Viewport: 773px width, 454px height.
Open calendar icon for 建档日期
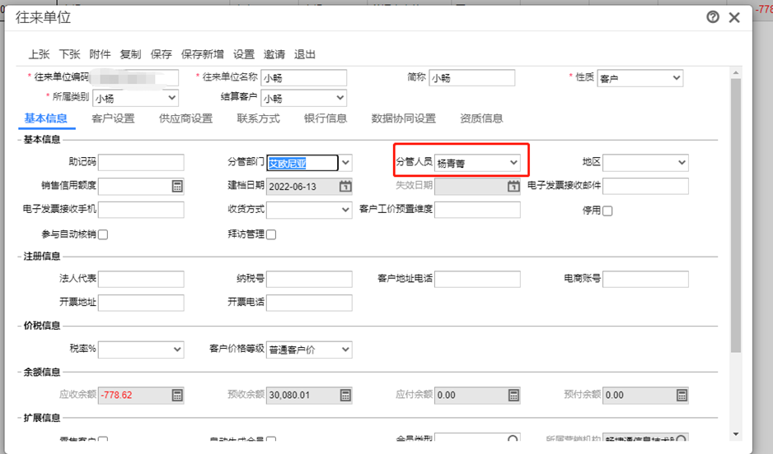point(345,186)
